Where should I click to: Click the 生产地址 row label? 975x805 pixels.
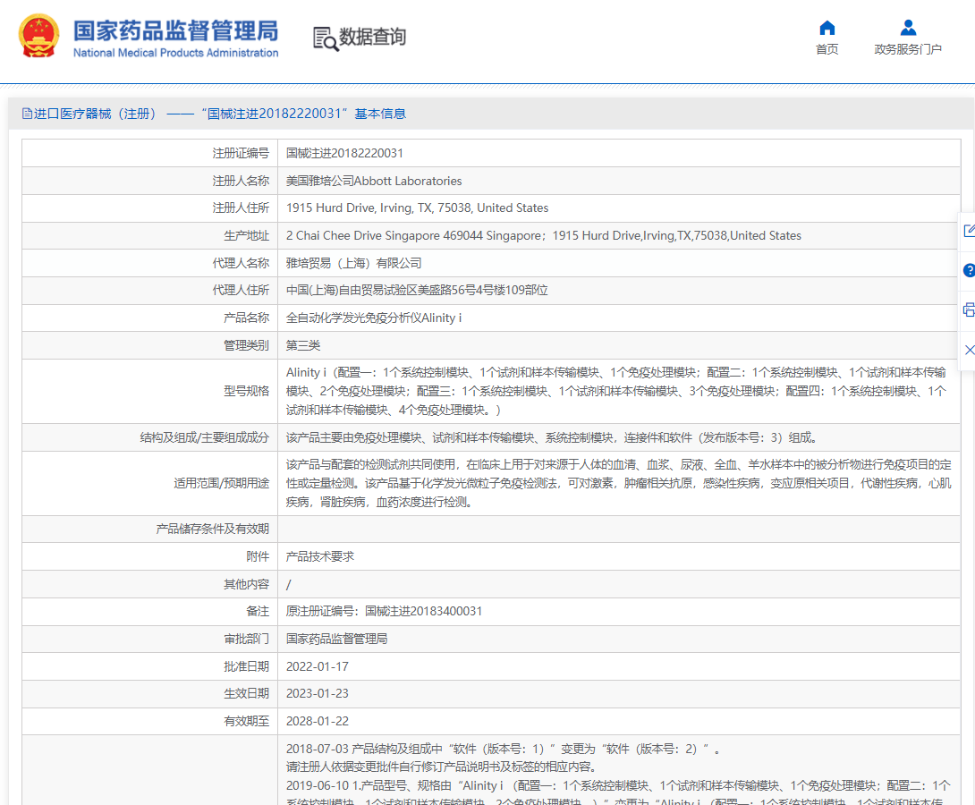[246, 235]
